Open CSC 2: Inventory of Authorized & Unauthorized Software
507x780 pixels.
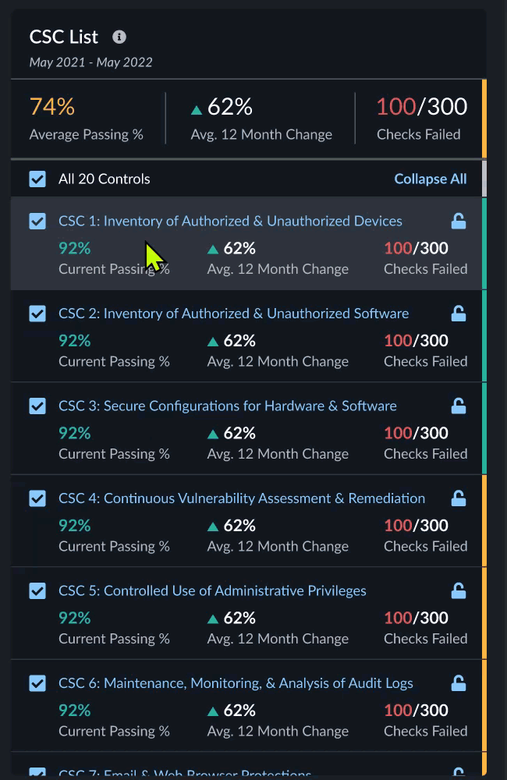pyautogui.click(x=233, y=314)
